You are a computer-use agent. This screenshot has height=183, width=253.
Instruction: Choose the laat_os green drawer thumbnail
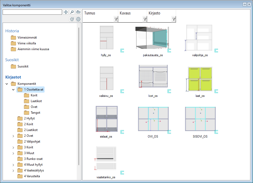[x=200, y=79]
